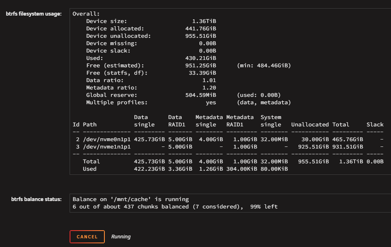
Task: Click the Device size value 1.36TiB
Action: coord(204,21)
